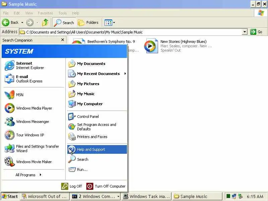Image resolution: width=268 pixels, height=201 pixels.
Task: Switch to Microsoft Out of... taskbar item
Action: 45,196
